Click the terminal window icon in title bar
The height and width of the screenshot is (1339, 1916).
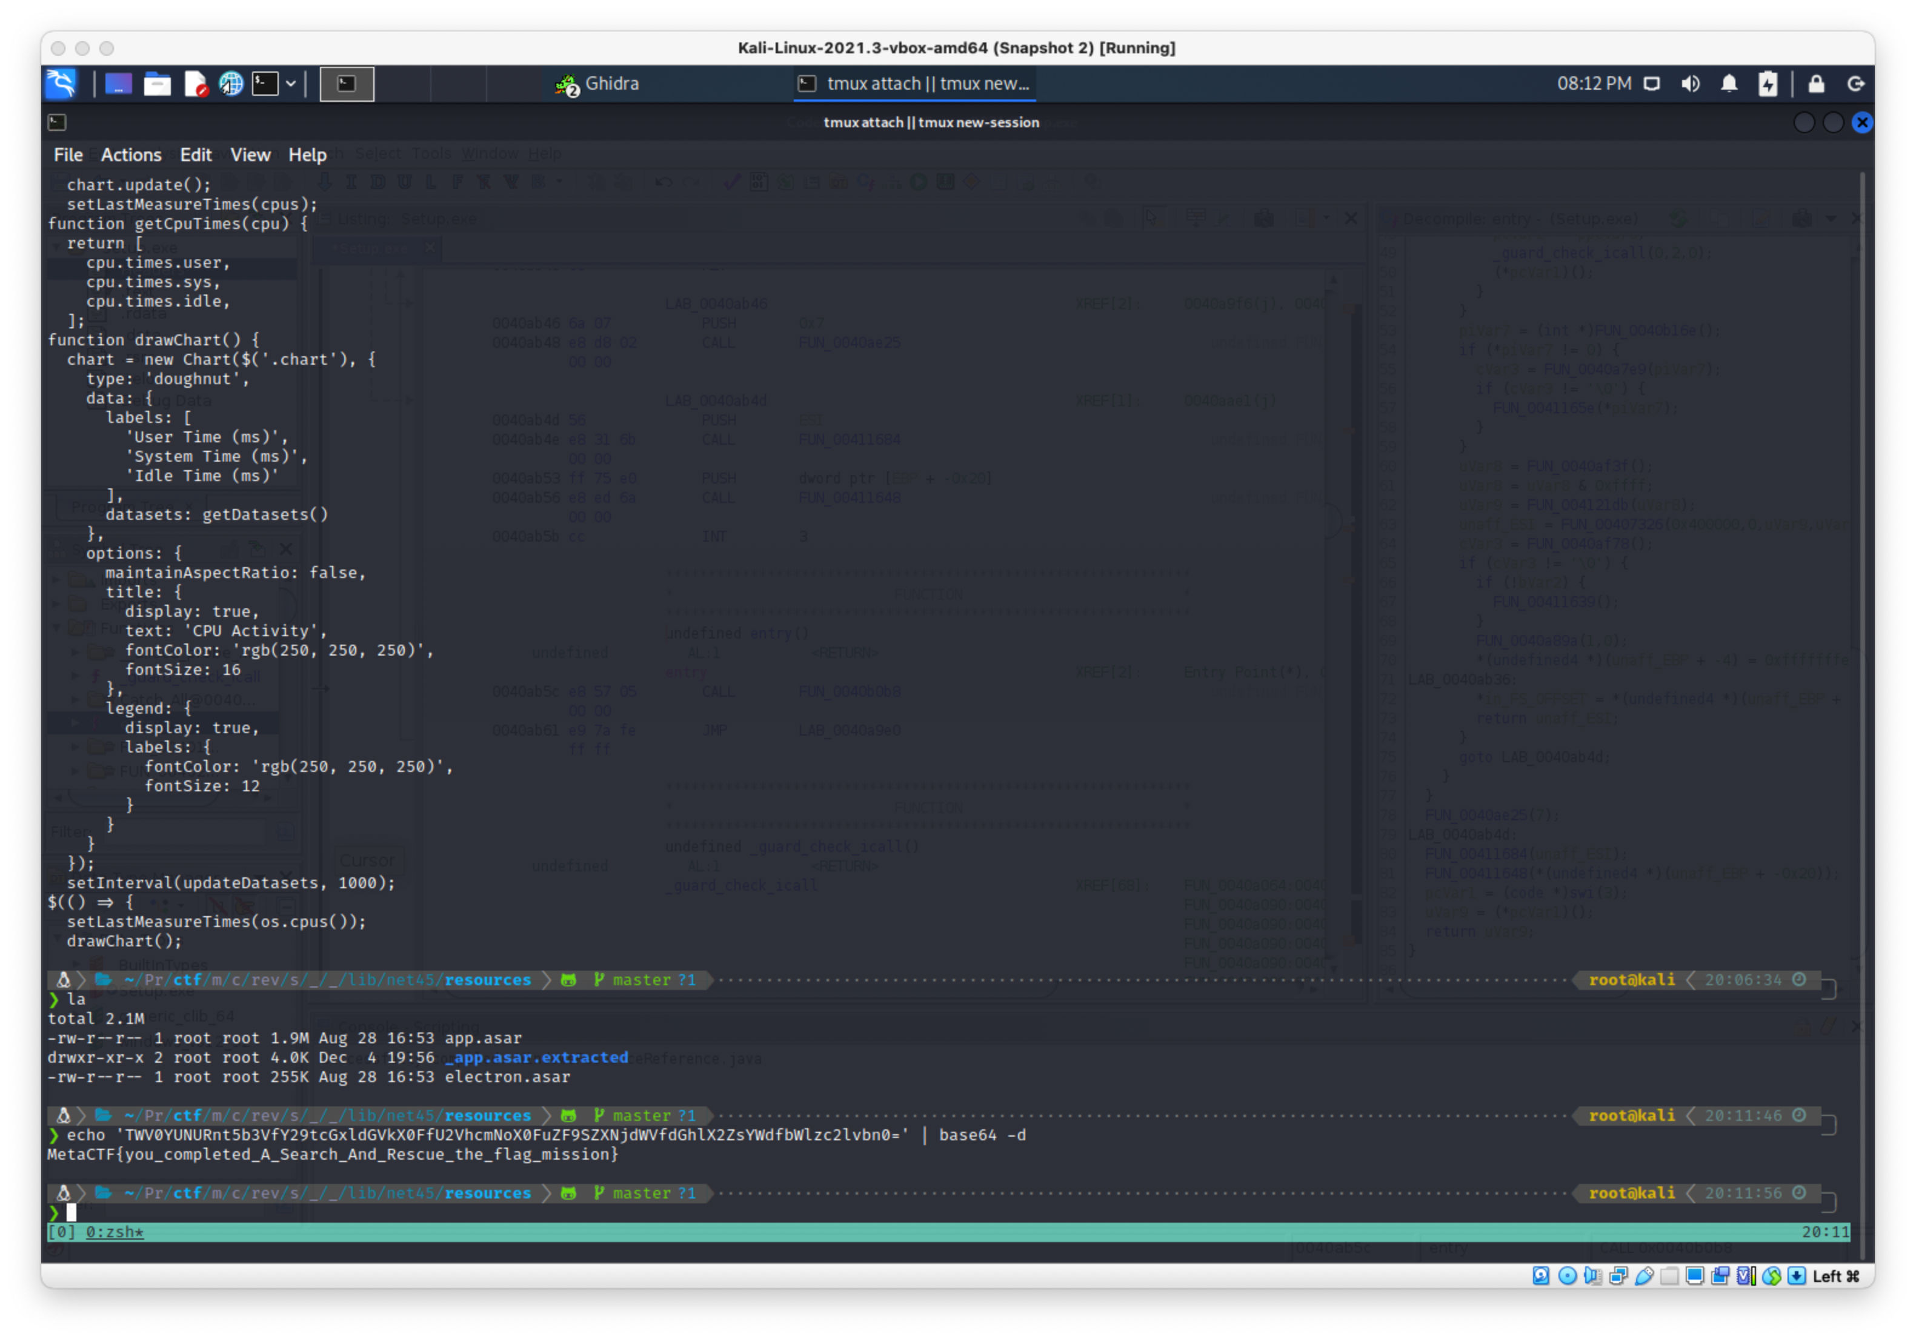(57, 122)
